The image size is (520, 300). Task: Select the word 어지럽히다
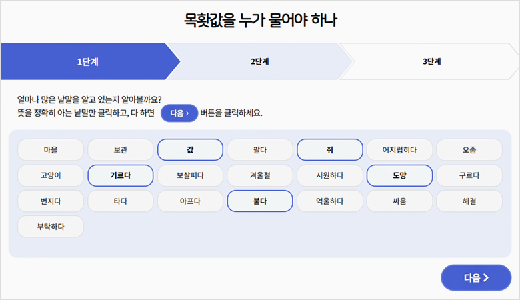coord(399,150)
